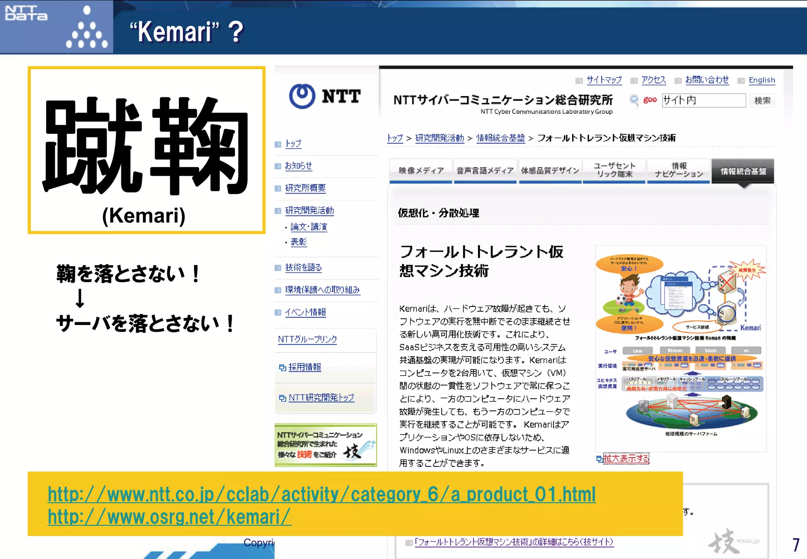Open the 音声言語メディア tab
The height and width of the screenshot is (559, 807).
tap(485, 171)
